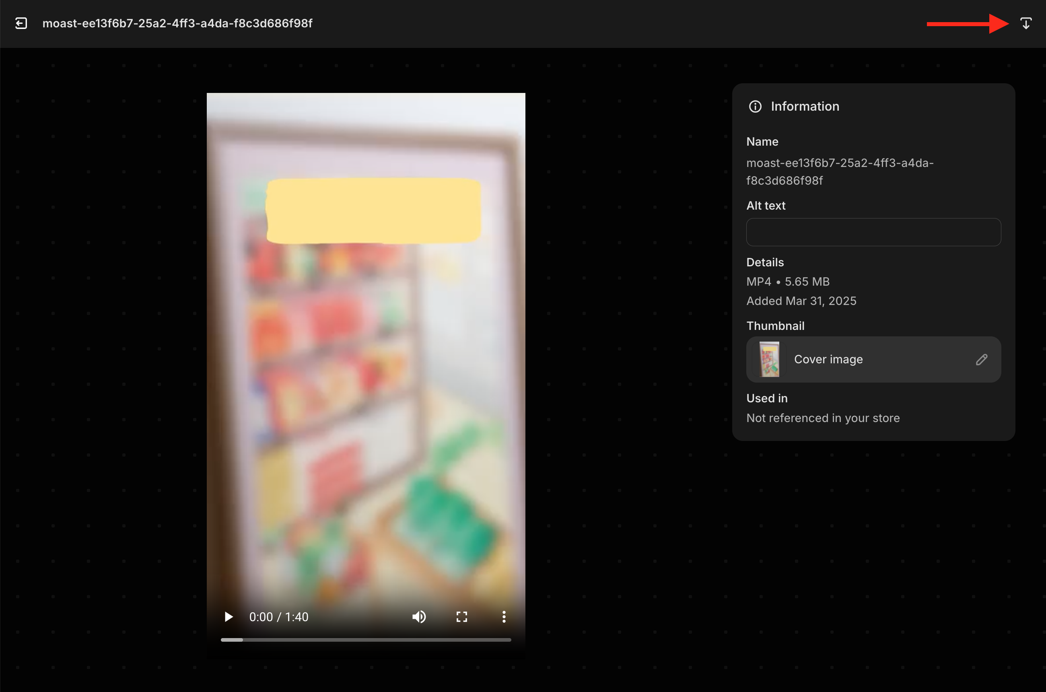1046x692 pixels.
Task: Focus the Alt text input field
Action: pyautogui.click(x=873, y=232)
